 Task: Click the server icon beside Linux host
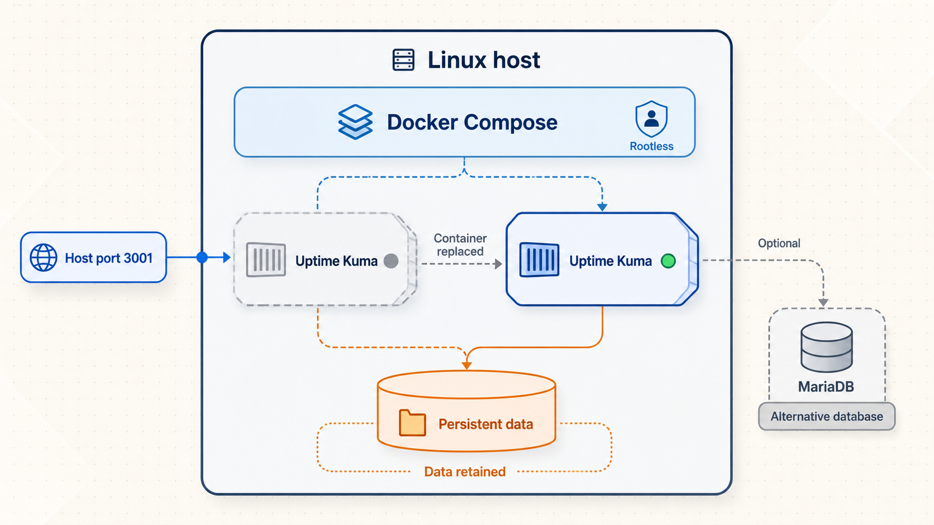tap(403, 60)
